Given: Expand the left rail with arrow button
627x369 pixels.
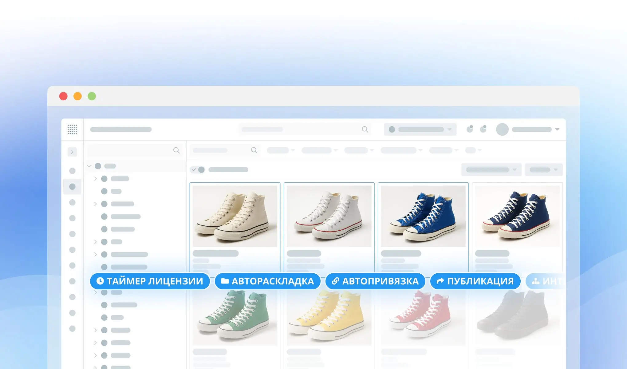Looking at the screenshot, I should pos(72,152).
